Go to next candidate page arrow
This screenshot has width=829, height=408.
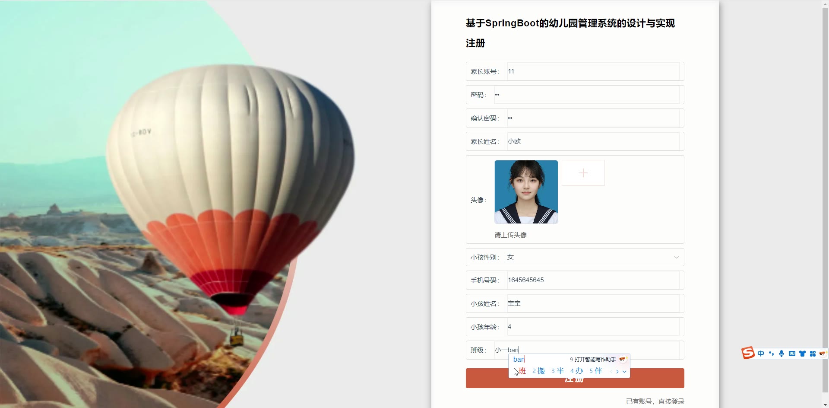(617, 371)
